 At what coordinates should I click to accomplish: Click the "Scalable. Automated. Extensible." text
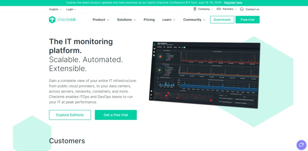(x=86, y=64)
